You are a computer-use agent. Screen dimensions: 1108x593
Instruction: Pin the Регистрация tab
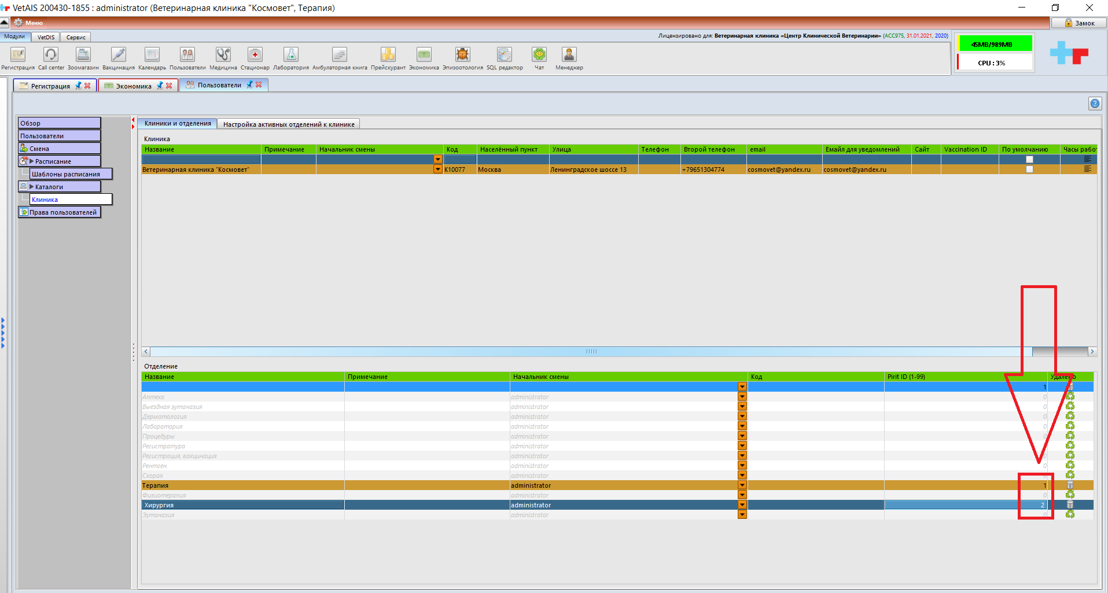pyautogui.click(x=78, y=86)
